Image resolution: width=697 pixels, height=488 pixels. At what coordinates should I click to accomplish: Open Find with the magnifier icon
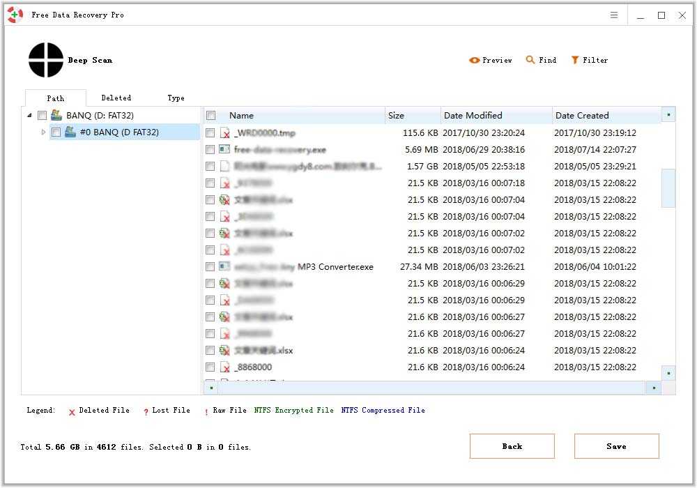530,61
